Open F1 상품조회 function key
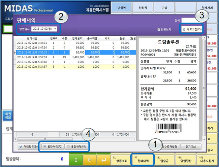This screenshot has height=167, width=219. (x=121, y=160)
